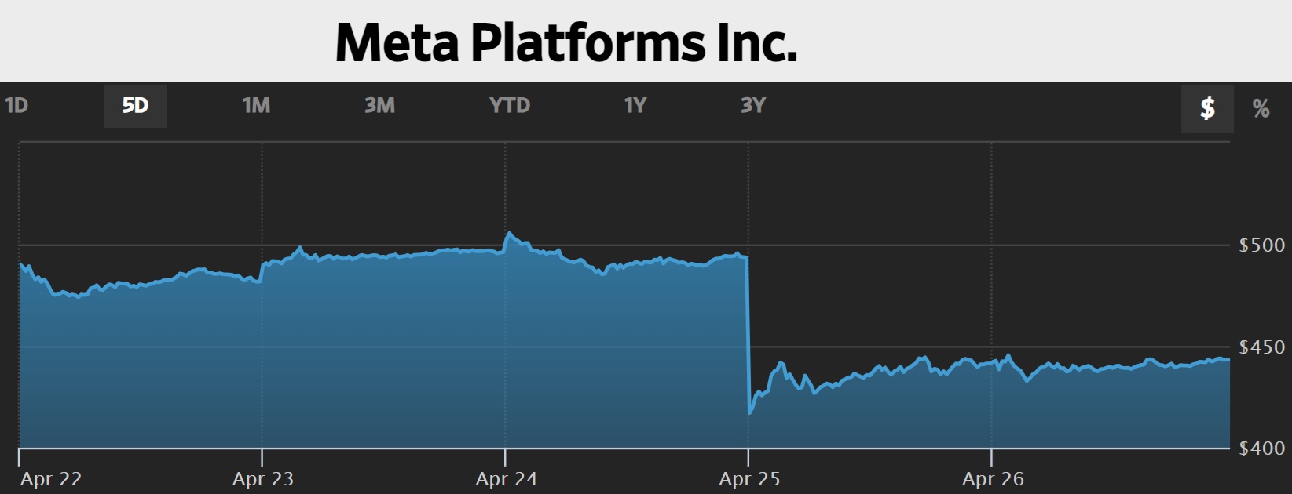Select the Apr 23 axis marker
1292x494 pixels.
click(x=263, y=478)
